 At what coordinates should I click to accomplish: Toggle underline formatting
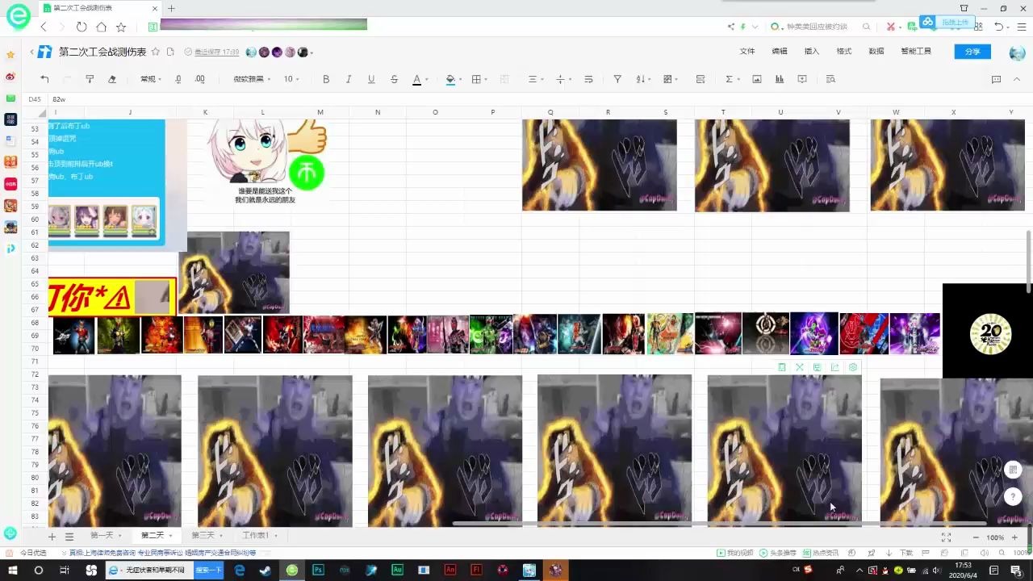point(371,79)
